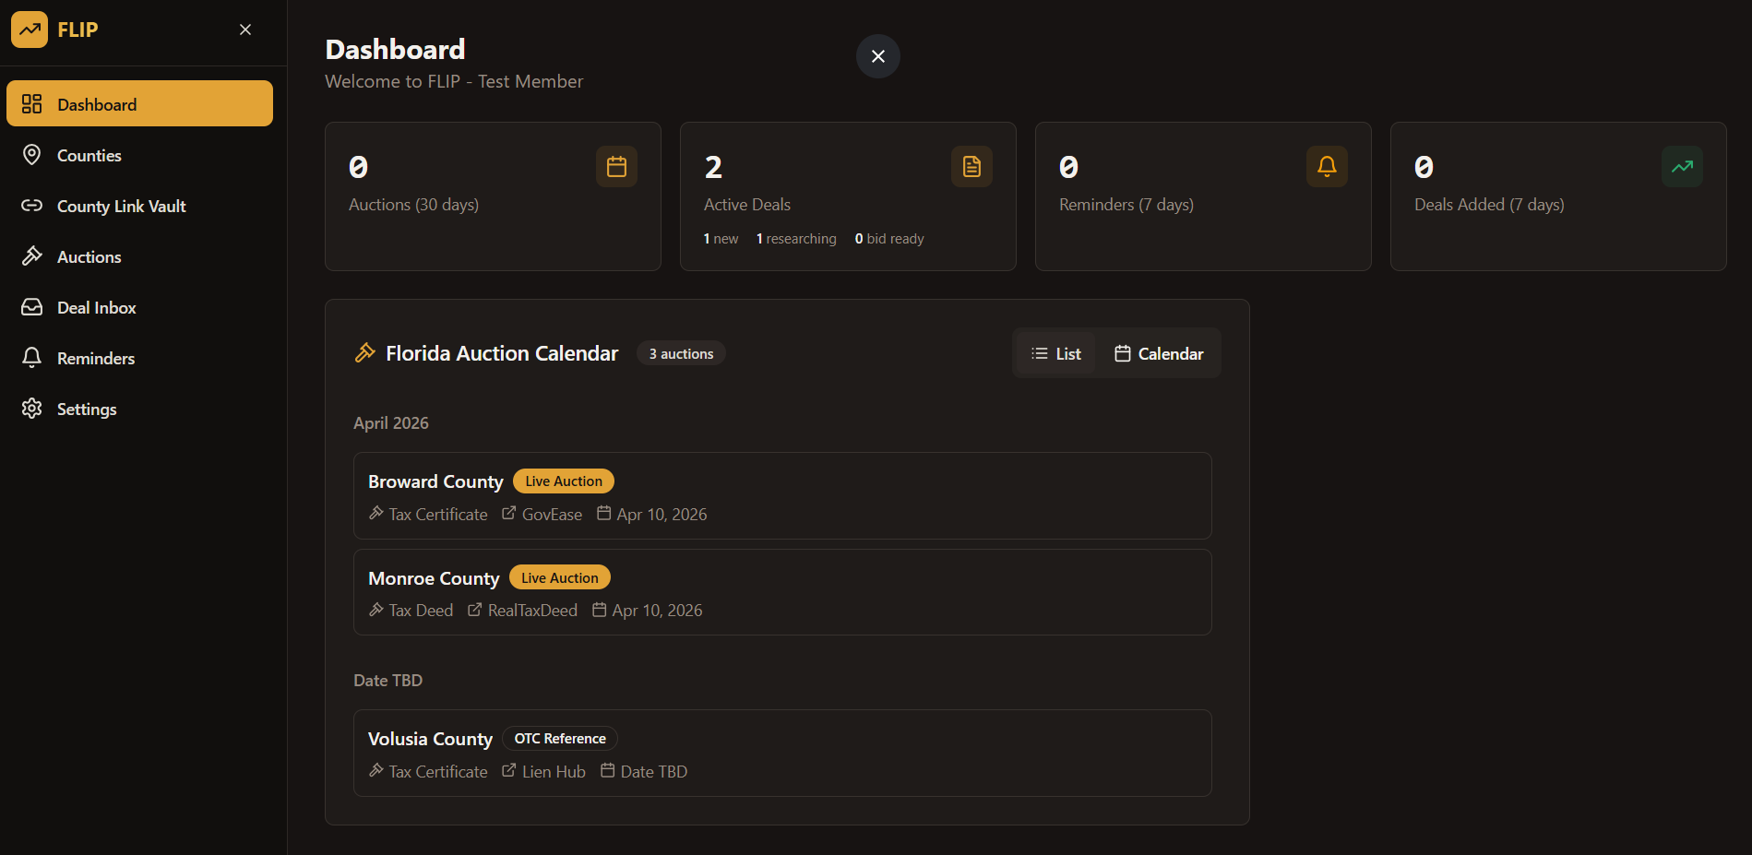Select the Broward County auction entry
Screen dimensions: 1752x855
782,495
